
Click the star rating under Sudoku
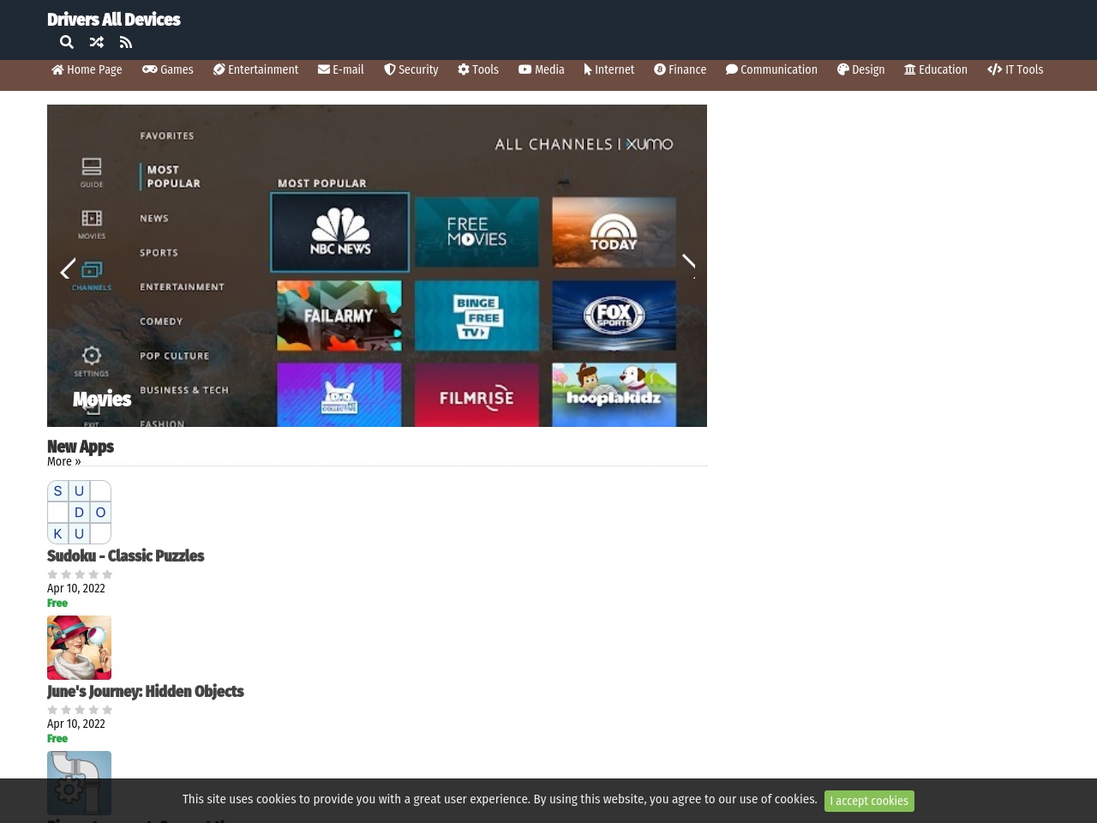(80, 574)
